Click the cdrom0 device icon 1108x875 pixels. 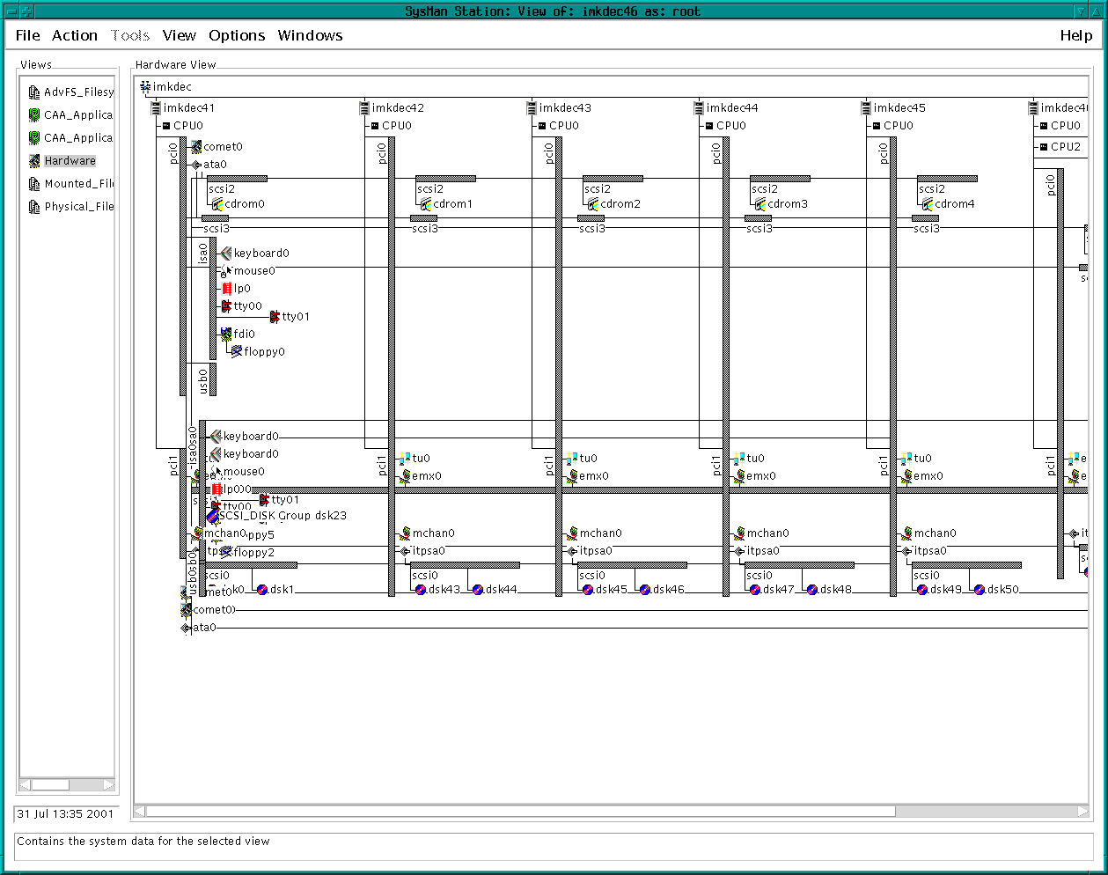pos(217,204)
